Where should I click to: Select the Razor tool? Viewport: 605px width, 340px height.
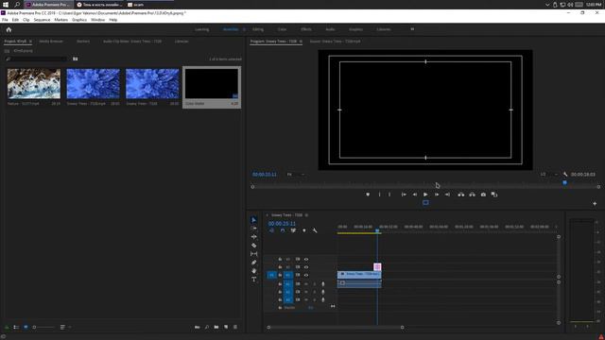(254, 246)
